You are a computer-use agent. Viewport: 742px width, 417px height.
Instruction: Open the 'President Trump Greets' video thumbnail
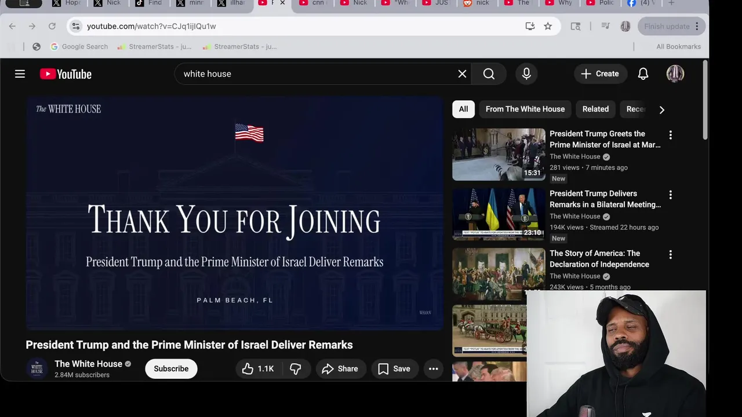click(x=499, y=154)
